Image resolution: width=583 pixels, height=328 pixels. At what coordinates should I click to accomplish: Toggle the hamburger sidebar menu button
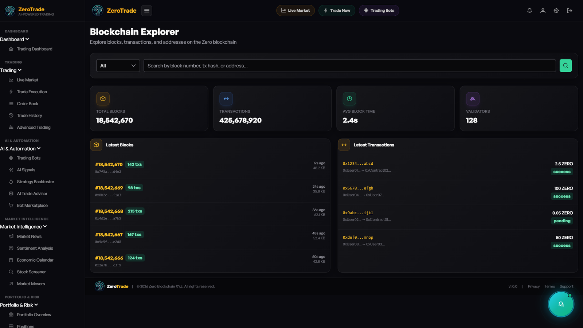(147, 11)
